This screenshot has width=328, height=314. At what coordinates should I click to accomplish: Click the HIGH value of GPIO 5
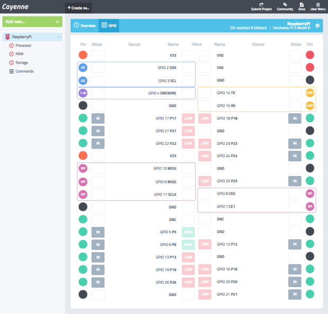pyautogui.click(x=188, y=232)
